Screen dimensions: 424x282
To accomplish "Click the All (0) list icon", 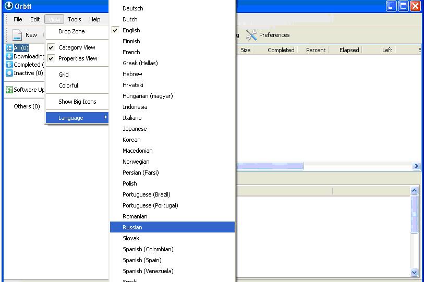I will click(9, 48).
